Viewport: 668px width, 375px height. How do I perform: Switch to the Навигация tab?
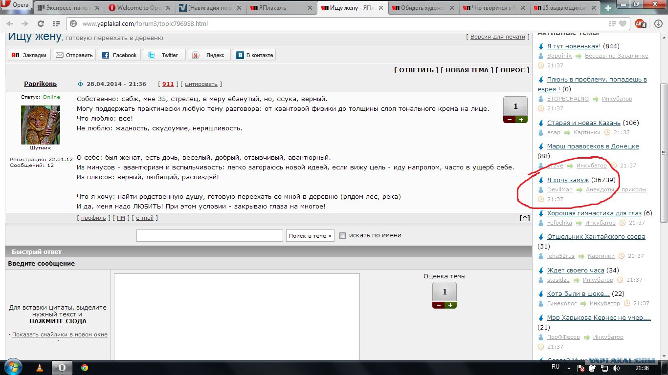pos(210,8)
